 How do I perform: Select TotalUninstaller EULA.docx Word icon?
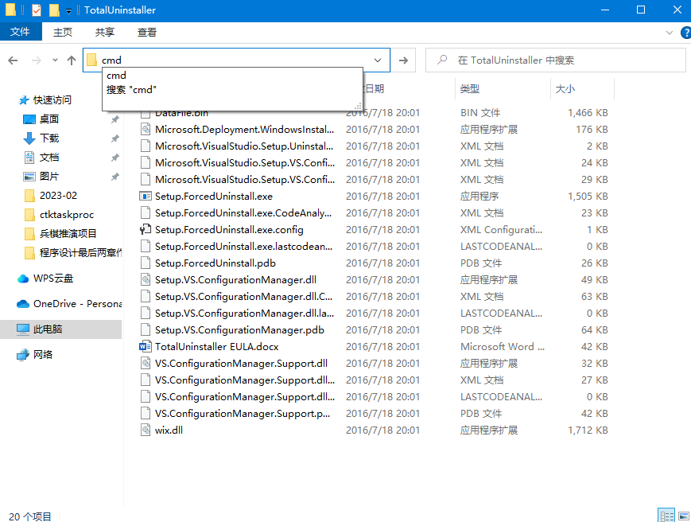pyautogui.click(x=146, y=346)
